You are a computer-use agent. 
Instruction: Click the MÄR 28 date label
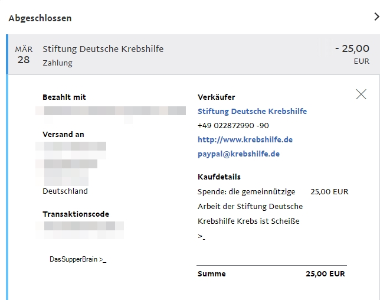click(24, 55)
